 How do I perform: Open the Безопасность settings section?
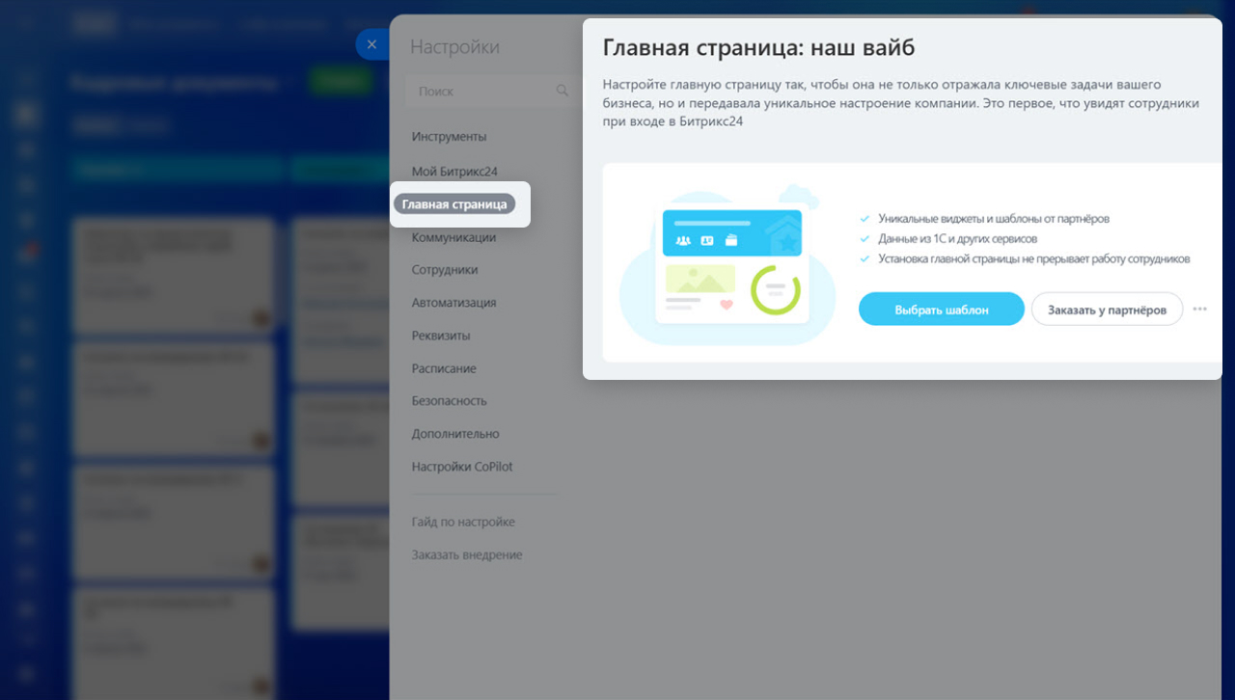[449, 401]
